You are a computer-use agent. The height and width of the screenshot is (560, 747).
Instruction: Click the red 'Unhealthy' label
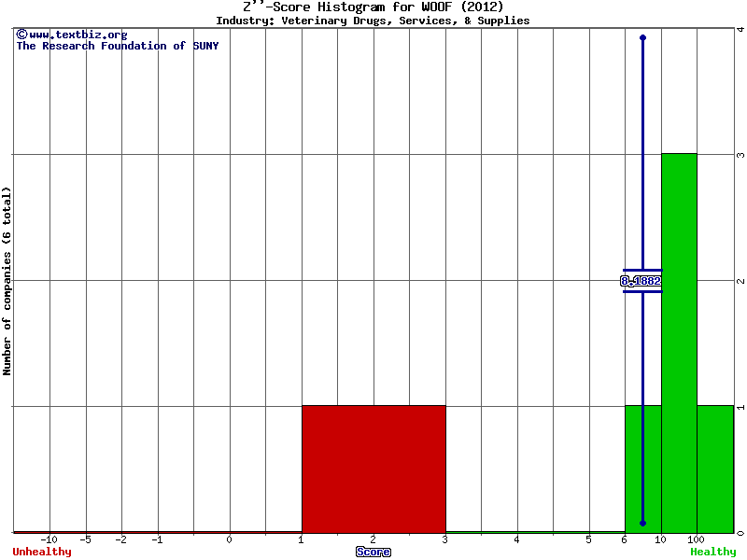42,552
